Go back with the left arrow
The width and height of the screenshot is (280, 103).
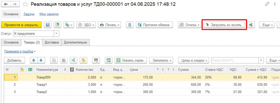pos(6,4)
